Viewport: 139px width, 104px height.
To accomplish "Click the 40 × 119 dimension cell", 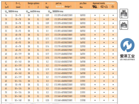I will pyautogui.click(x=18, y=54).
